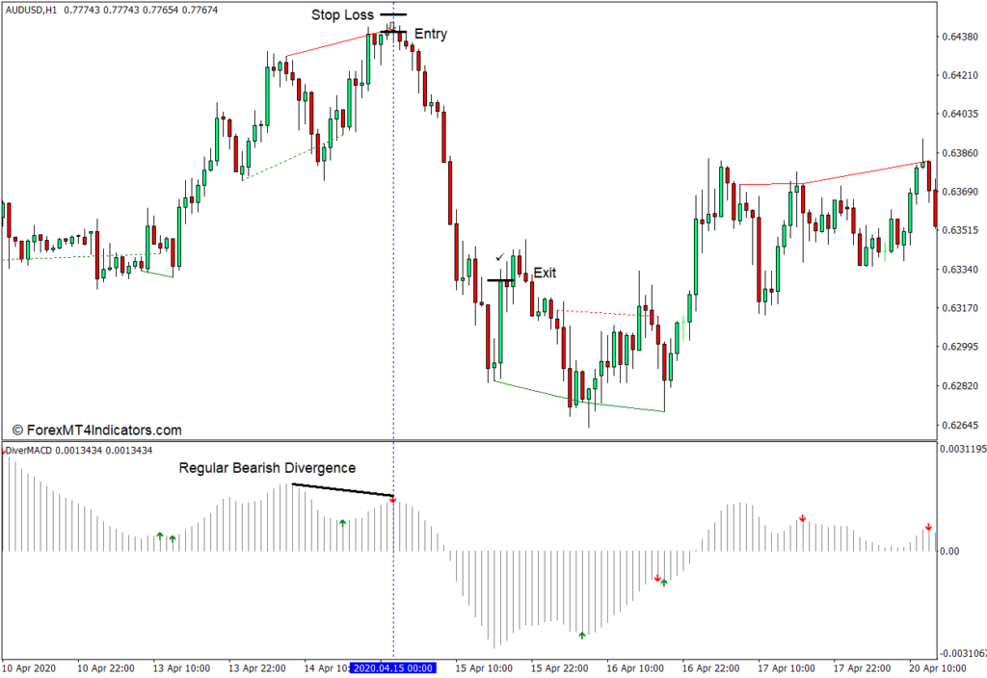This screenshot has width=987, height=678.
Task: Open the ForexMT4Indicators.com watermark link
Action: coord(96,430)
